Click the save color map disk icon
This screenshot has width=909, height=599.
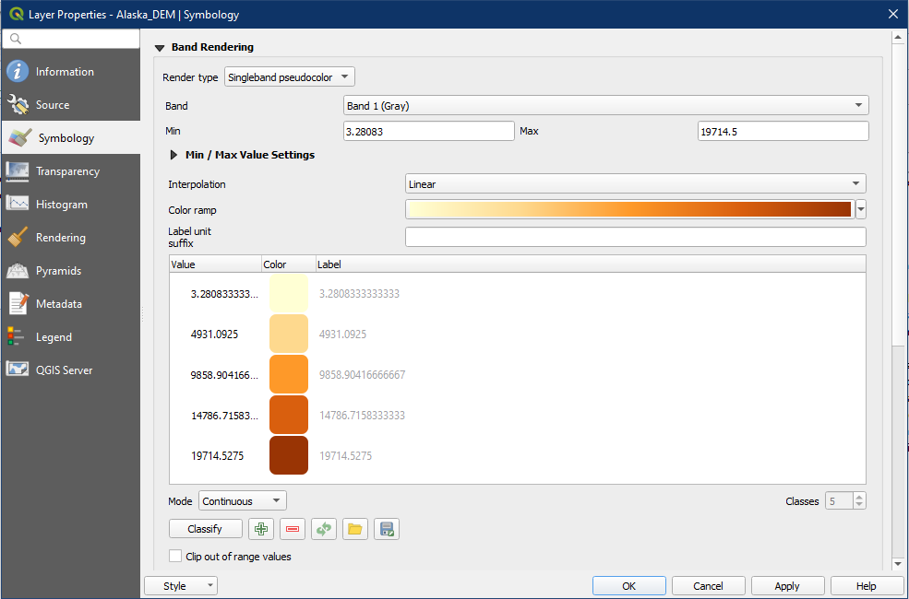pos(387,529)
